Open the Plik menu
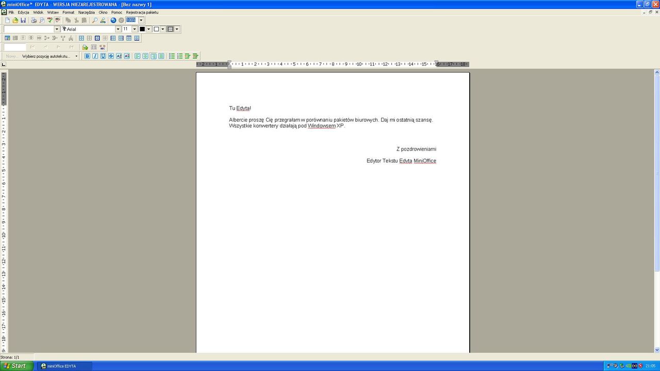 11,12
